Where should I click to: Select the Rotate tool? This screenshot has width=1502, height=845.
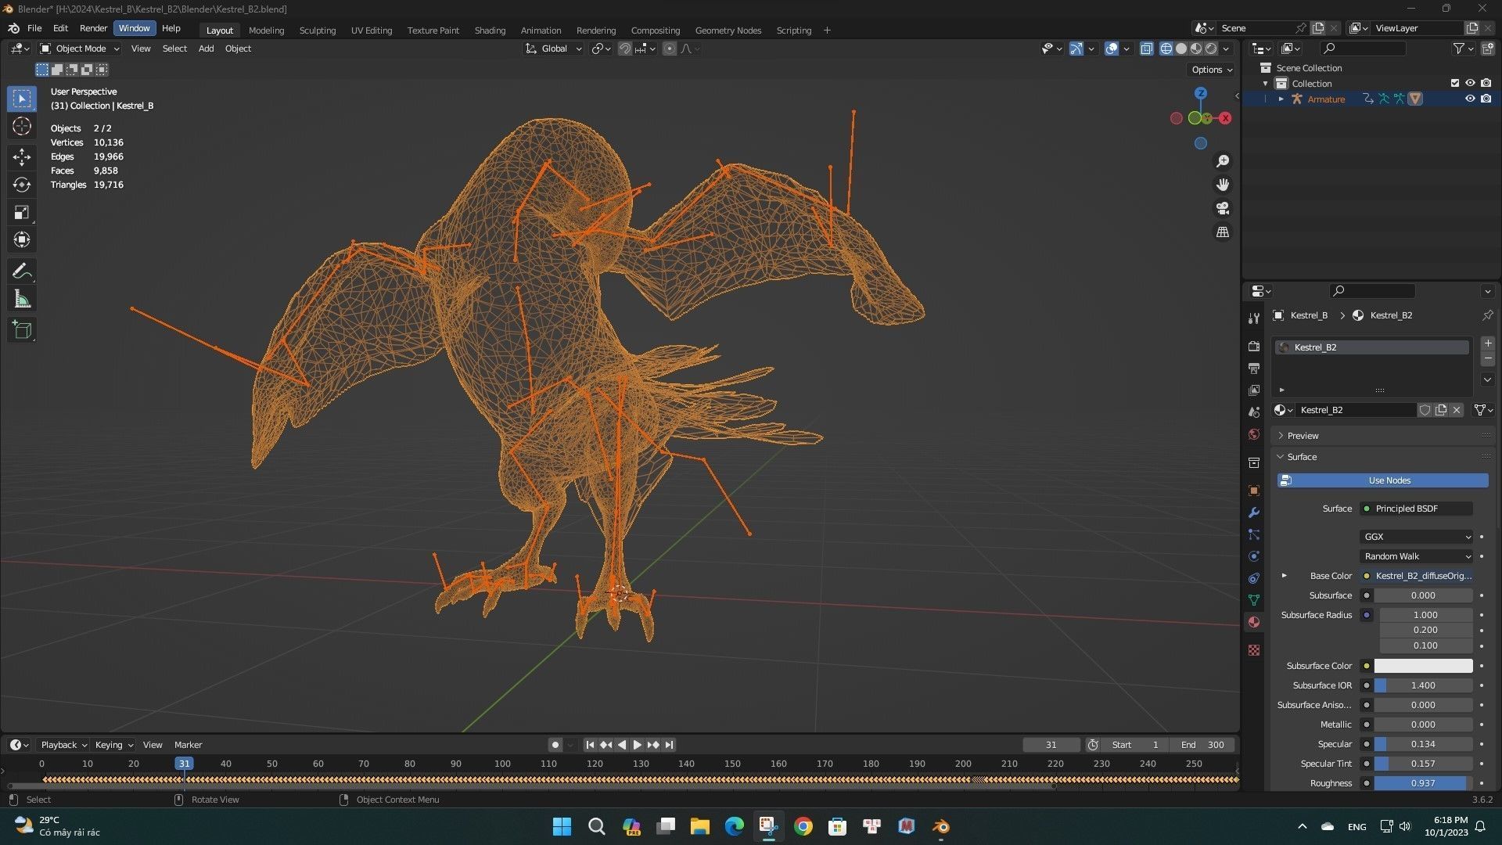(x=22, y=185)
